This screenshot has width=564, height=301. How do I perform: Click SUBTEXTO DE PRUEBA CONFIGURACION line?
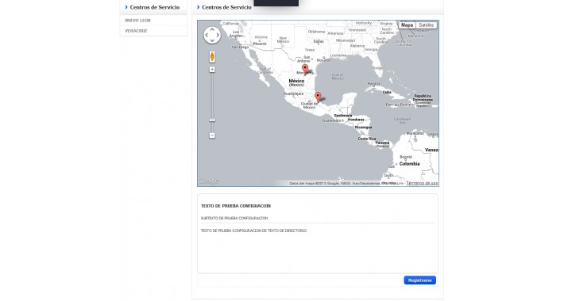(234, 218)
